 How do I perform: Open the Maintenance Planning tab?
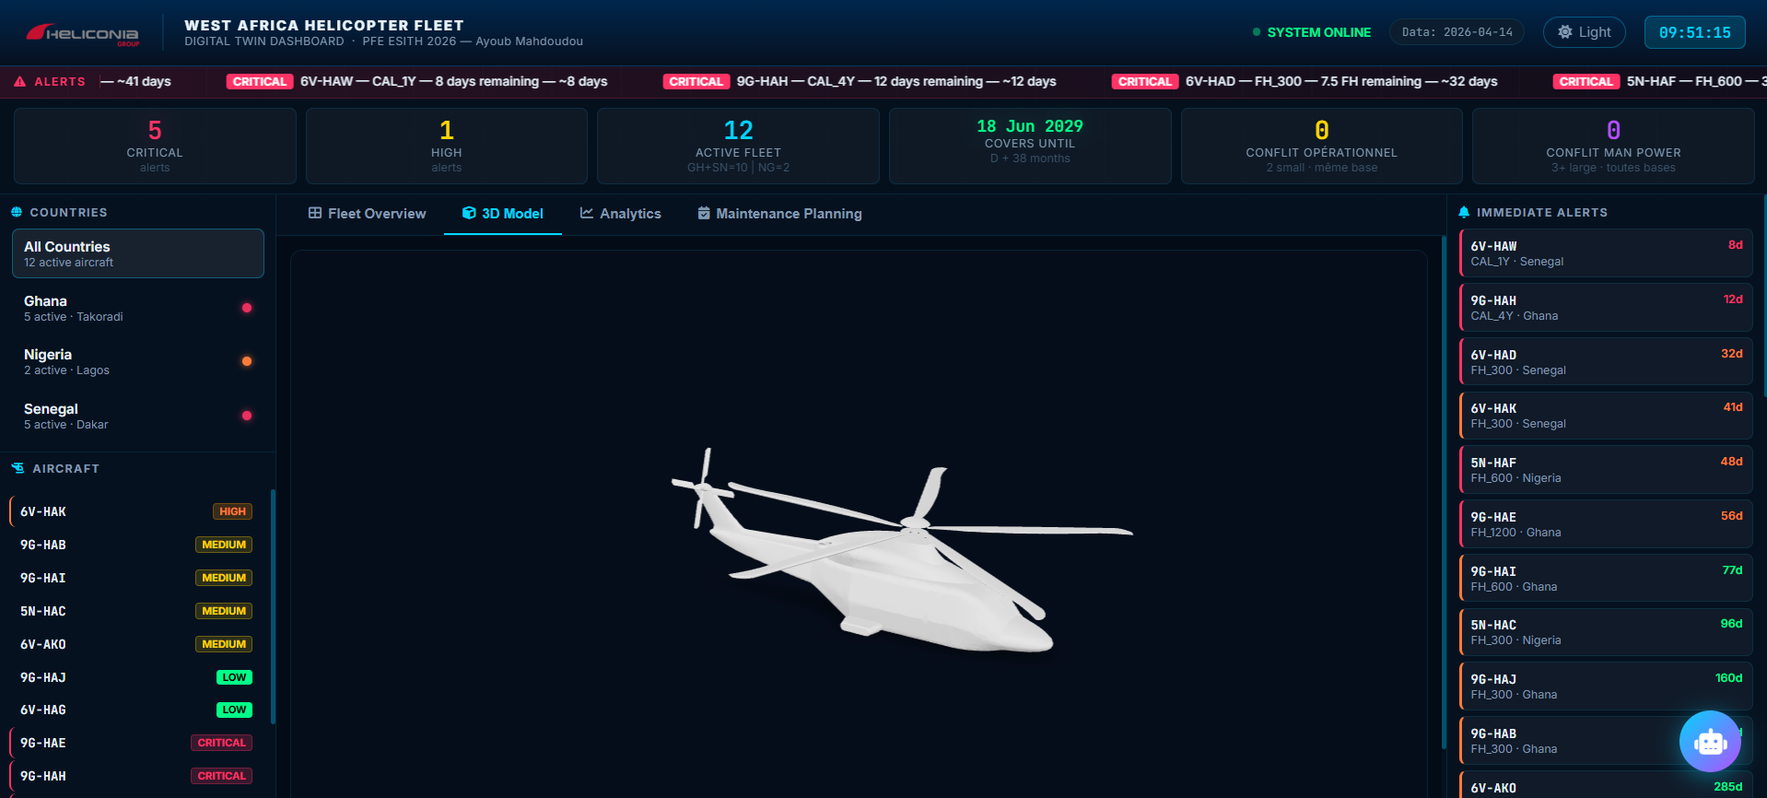779,214
